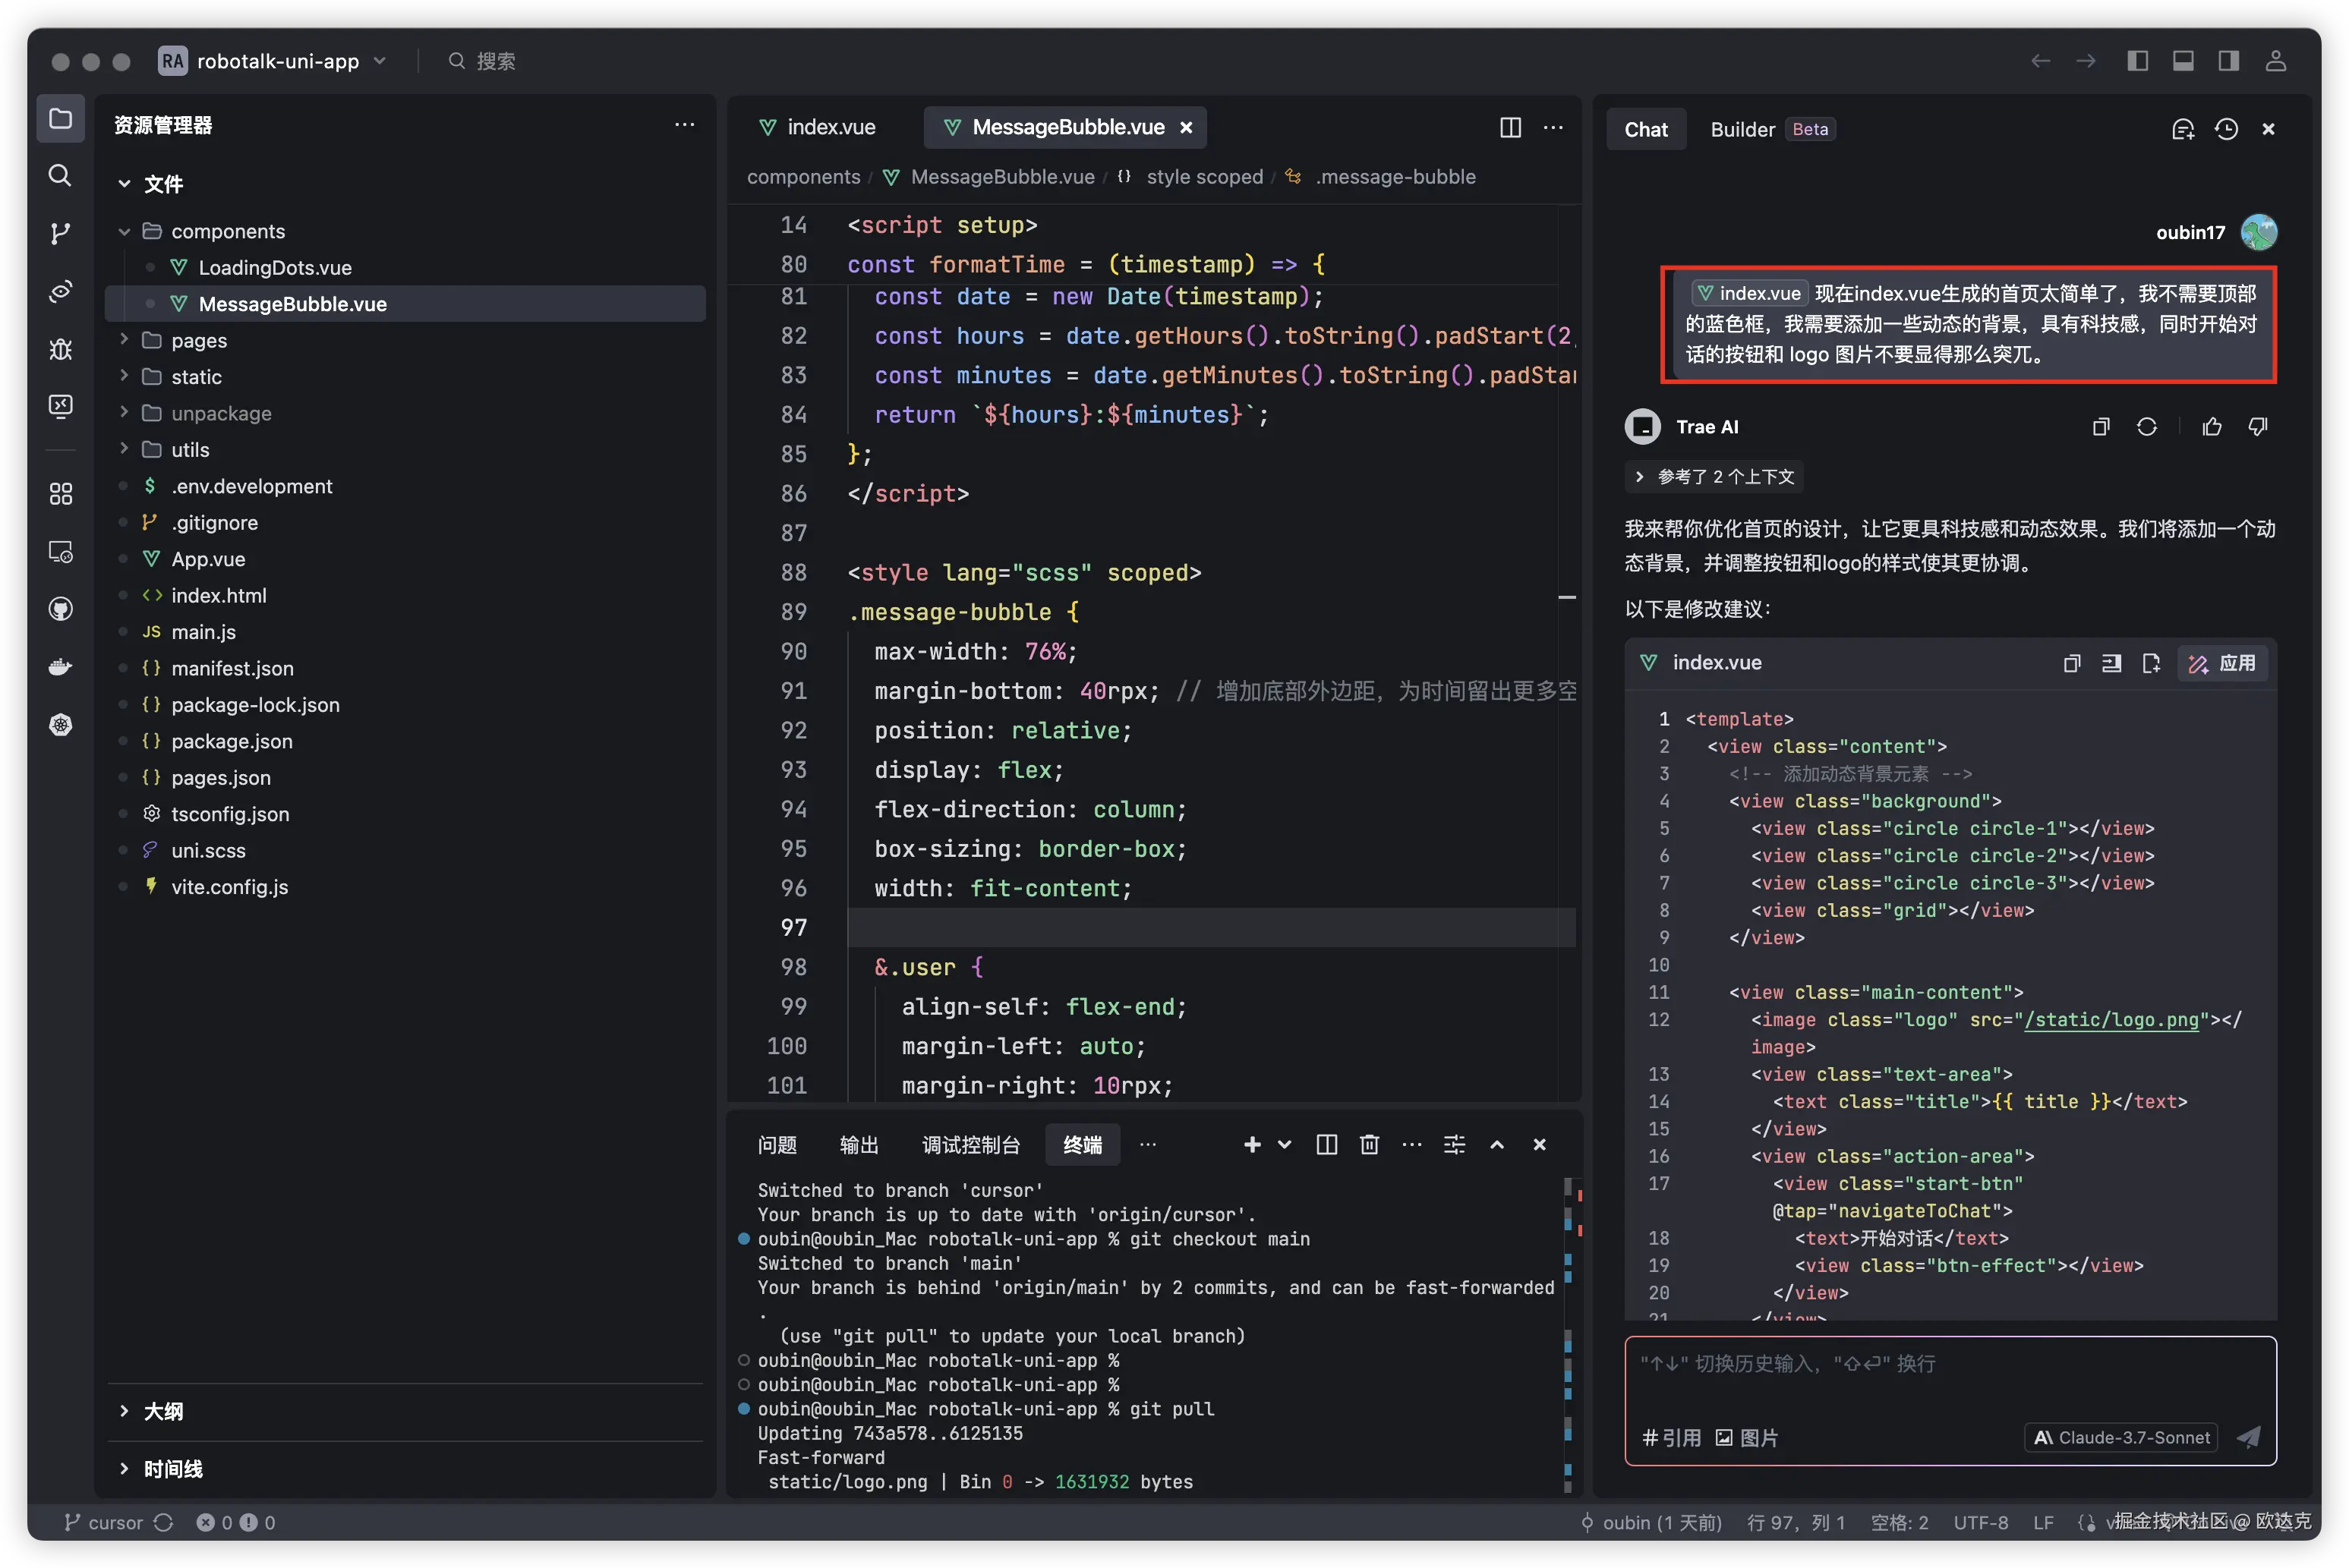
Task: Delete terminal with trash icon
Action: point(1370,1145)
